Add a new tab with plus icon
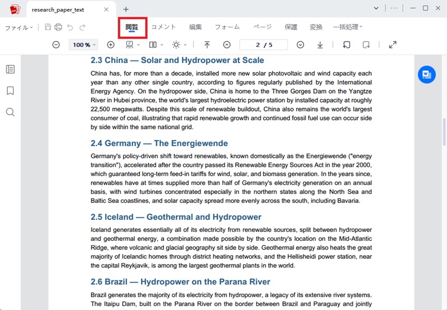The image size is (447, 310). pyautogui.click(x=126, y=9)
